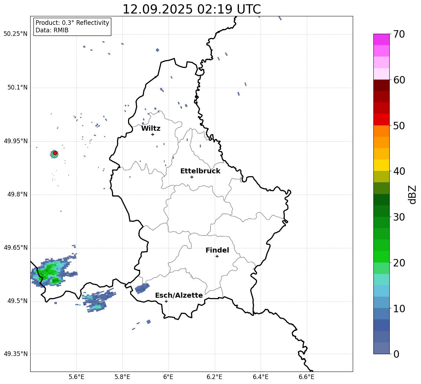Click the dark maroon swatch just below 60 dBZ
This screenshot has height=384, width=421.
[382, 85]
